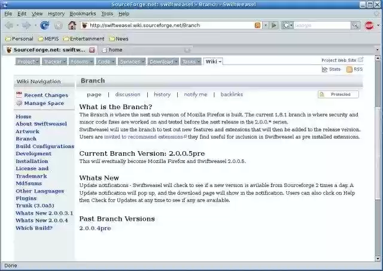Click the green Go arrow button
Image resolution: width=383 pixels, height=271 pixels.
[274, 25]
